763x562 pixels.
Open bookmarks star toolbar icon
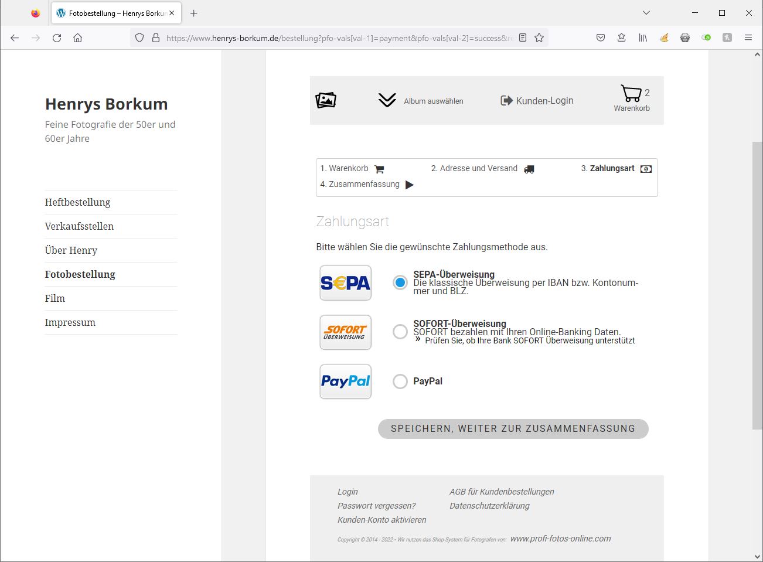pyautogui.click(x=622, y=38)
